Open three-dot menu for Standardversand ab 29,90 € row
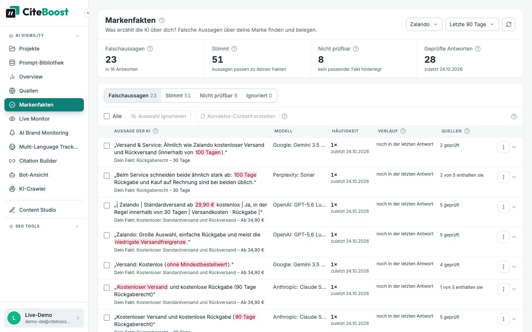 coord(504,207)
